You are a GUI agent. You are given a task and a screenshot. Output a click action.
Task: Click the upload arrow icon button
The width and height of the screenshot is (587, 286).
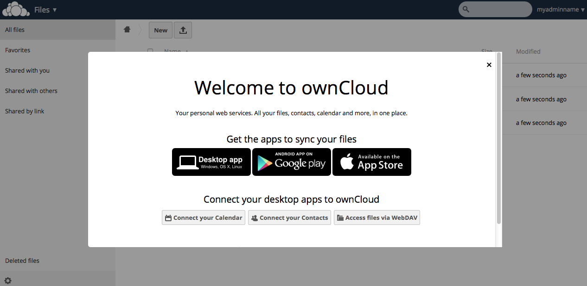(x=183, y=30)
